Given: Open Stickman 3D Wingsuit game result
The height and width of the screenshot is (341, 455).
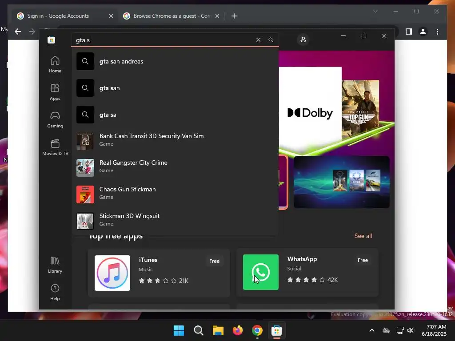Looking at the screenshot, I should [175, 221].
